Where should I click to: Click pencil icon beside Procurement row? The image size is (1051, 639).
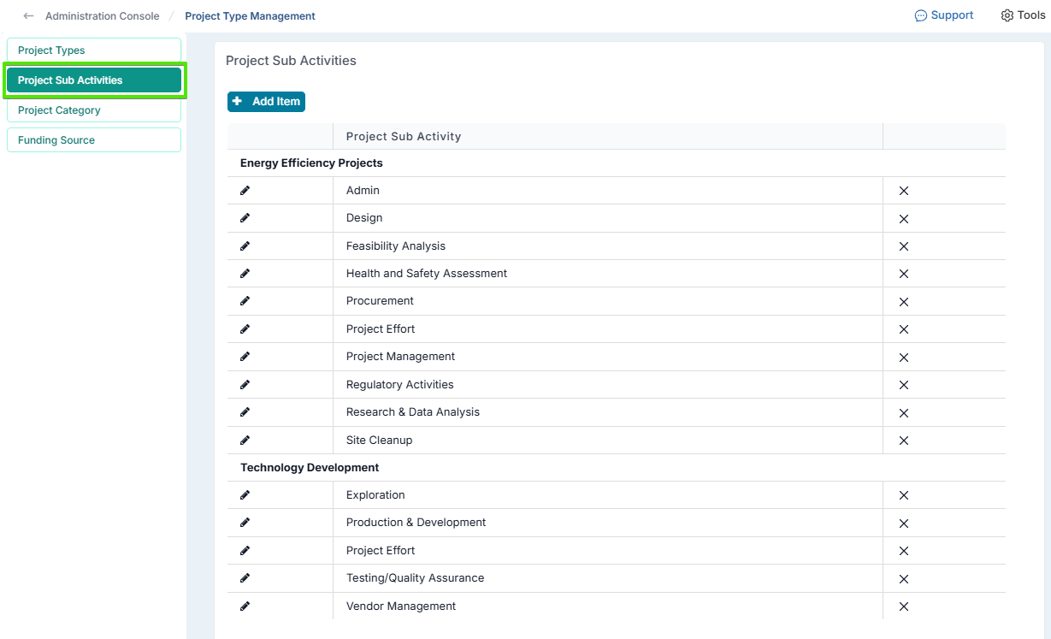(245, 301)
